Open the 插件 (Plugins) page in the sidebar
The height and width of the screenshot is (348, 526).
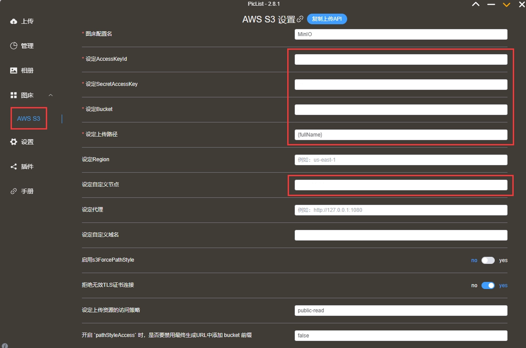tap(22, 166)
